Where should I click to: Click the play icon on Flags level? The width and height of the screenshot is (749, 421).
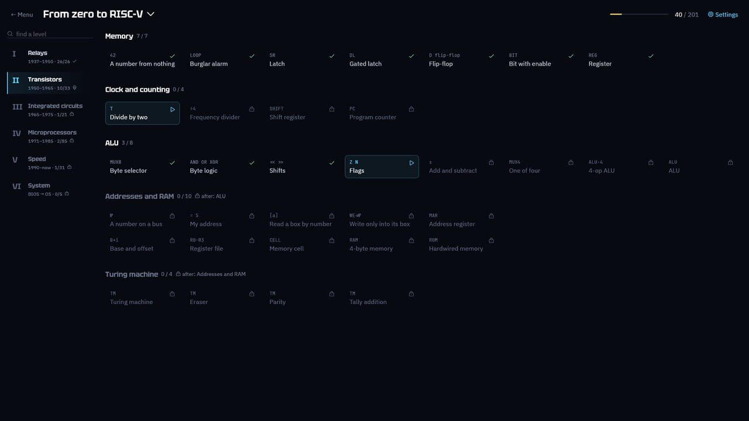coord(411,163)
